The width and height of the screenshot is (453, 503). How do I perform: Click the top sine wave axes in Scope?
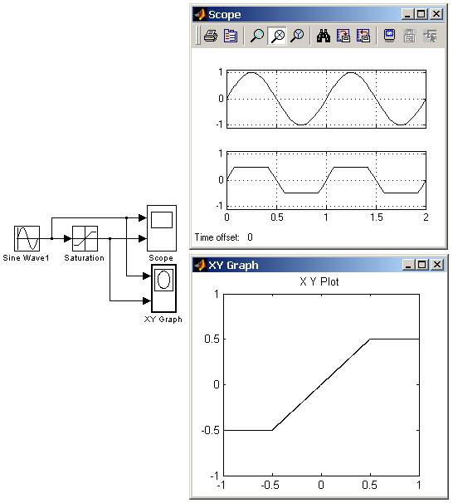pos(326,99)
